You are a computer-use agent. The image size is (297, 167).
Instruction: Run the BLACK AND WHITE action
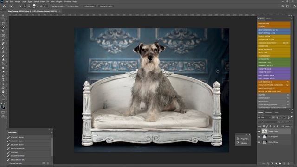point(274,50)
